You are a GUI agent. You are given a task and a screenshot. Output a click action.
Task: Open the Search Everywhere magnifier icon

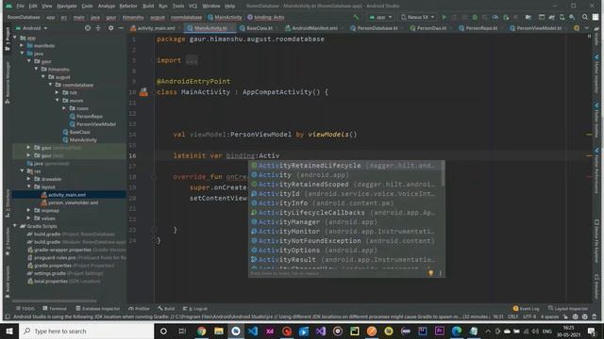[x=585, y=17]
